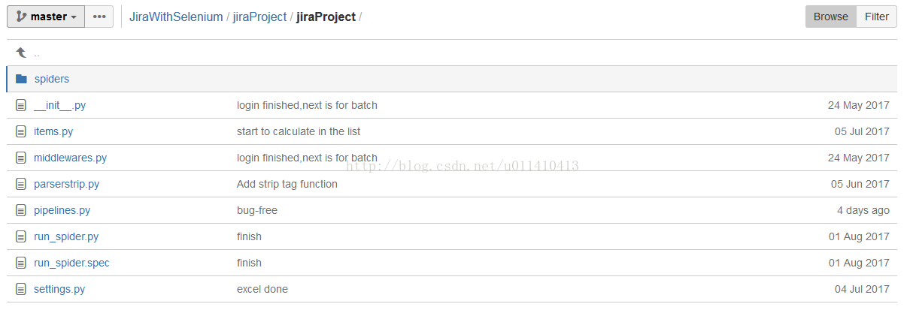
Task: Switch to the Filter view
Action: click(x=877, y=17)
